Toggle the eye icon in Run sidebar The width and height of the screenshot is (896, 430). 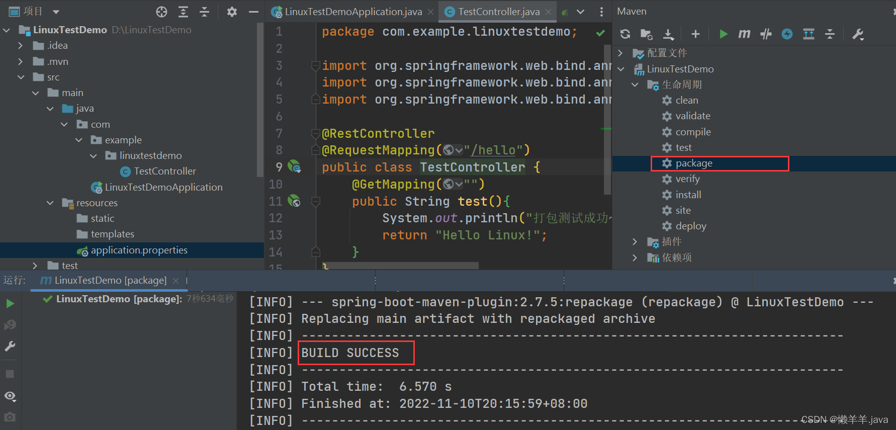click(10, 396)
